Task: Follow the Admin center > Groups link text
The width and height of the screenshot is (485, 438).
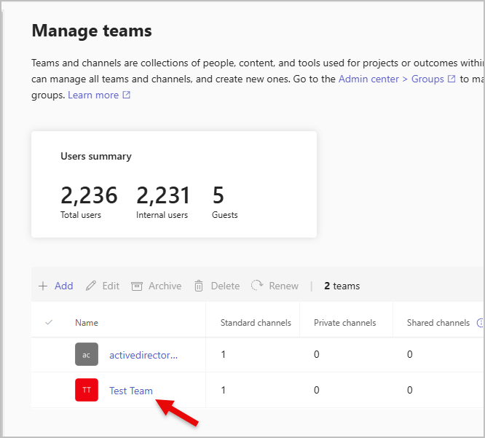Action: pos(391,79)
